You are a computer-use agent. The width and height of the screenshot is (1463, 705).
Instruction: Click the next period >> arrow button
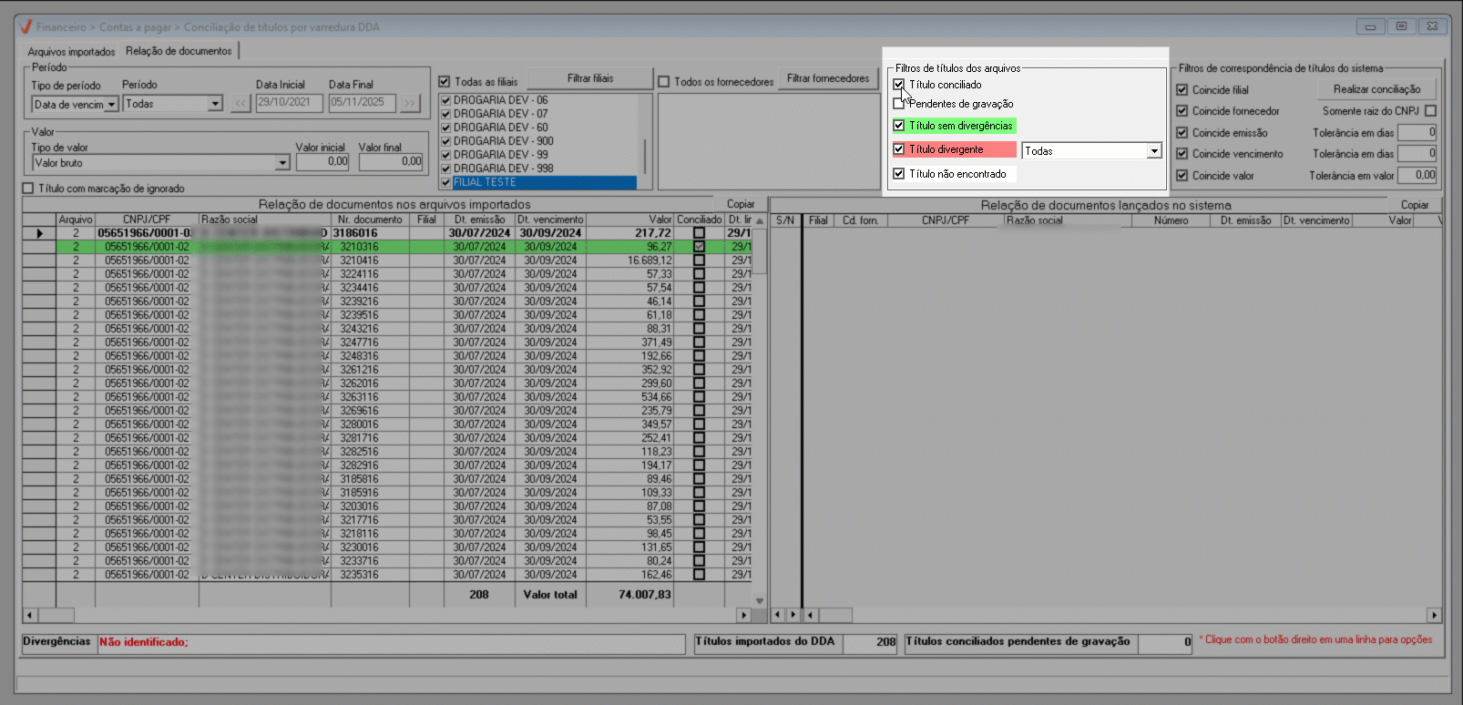tap(410, 103)
